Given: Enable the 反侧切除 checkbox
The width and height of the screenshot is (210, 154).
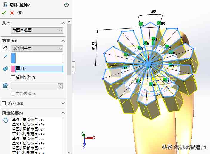Looking at the screenshot, I should [x=13, y=77].
